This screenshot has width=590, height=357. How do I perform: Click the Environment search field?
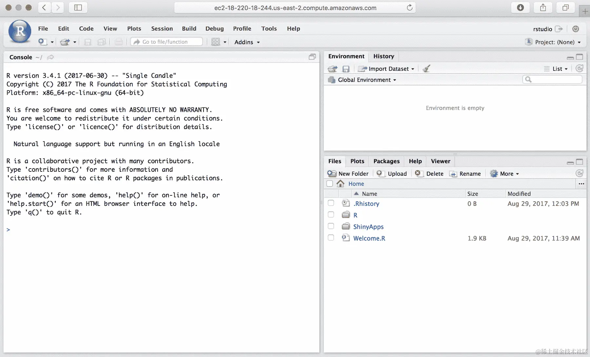click(x=552, y=79)
